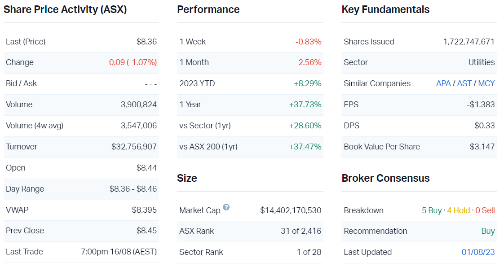
Task: Open the APA similar company link
Action: (x=443, y=83)
